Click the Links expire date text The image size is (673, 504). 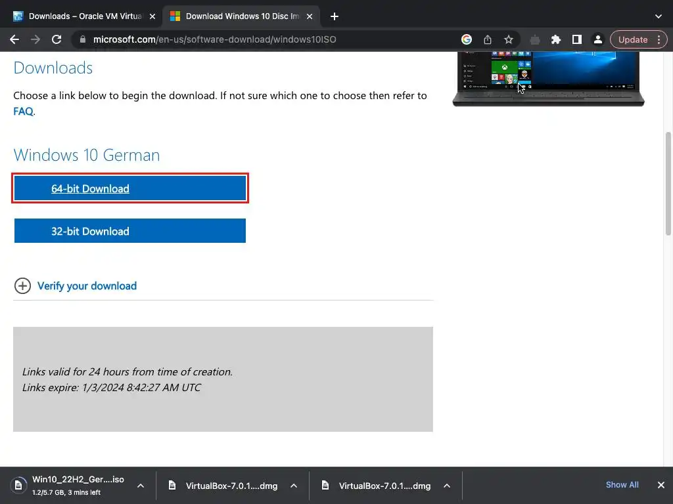click(x=111, y=387)
